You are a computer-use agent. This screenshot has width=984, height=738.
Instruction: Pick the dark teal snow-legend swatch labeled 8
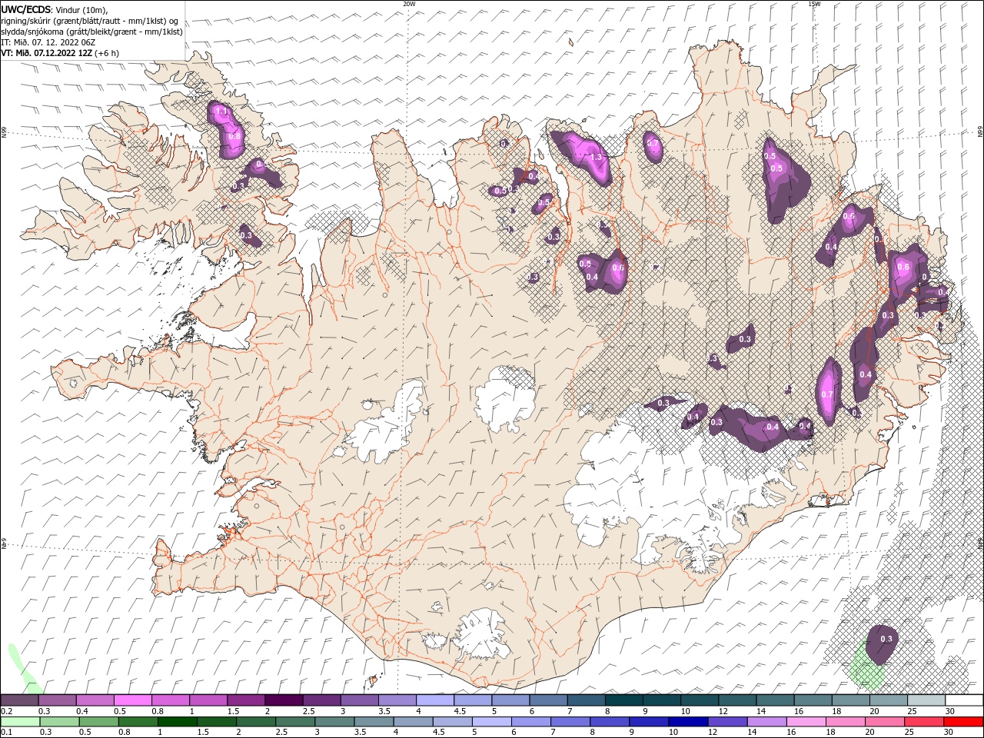tap(623, 700)
